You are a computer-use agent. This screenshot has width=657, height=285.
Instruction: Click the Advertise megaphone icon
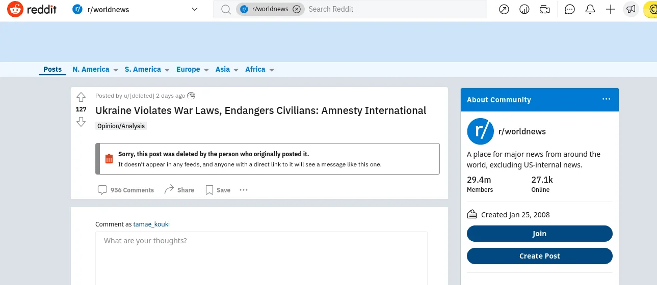631,9
